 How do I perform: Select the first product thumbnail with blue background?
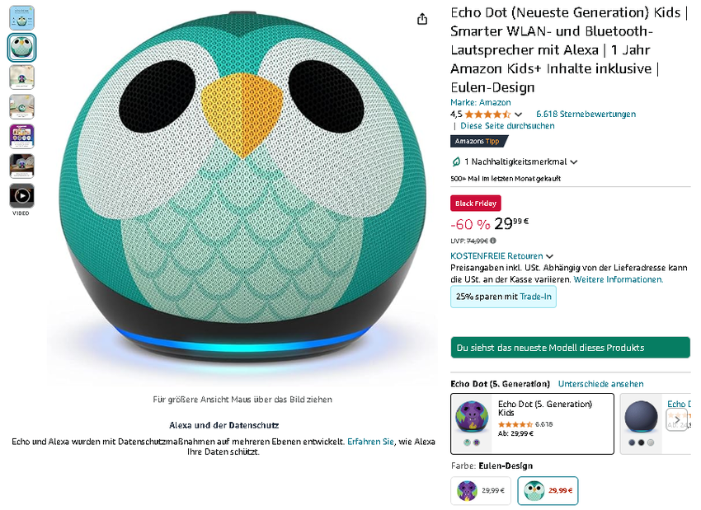tap(21, 18)
